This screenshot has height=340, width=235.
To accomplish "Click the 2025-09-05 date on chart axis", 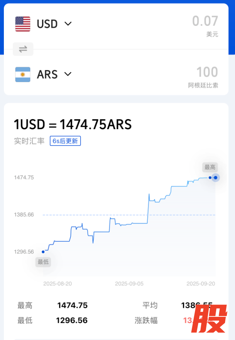I will click(129, 284).
